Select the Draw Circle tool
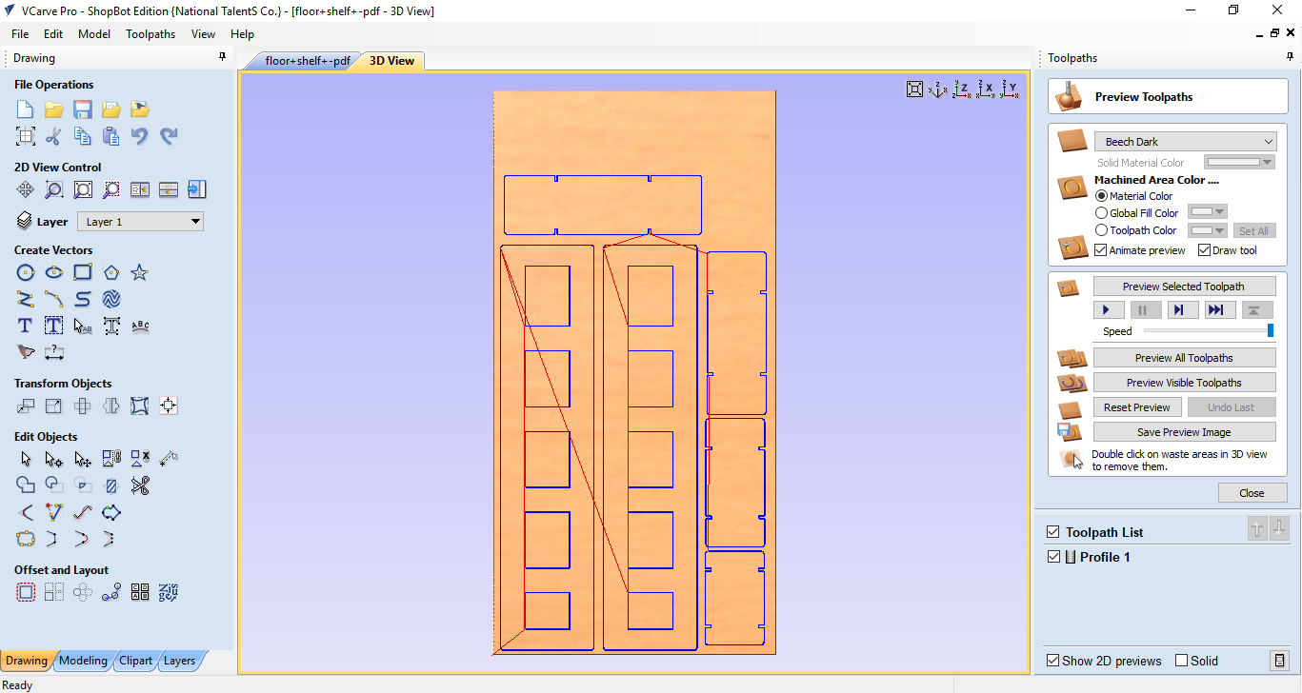 coord(26,273)
